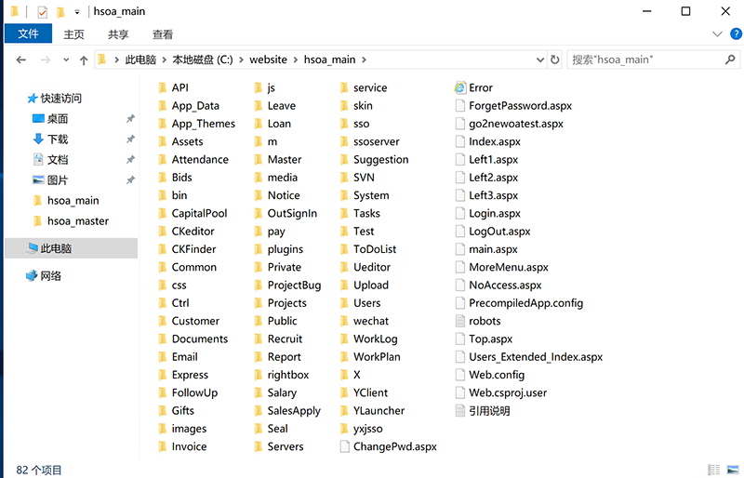744x478 pixels.
Task: Select the ssoserver folder
Action: [x=370, y=141]
